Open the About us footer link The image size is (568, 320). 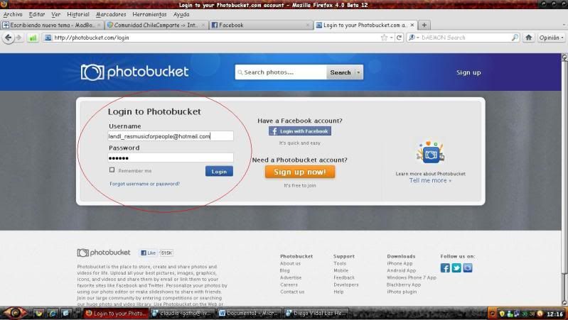[290, 264]
